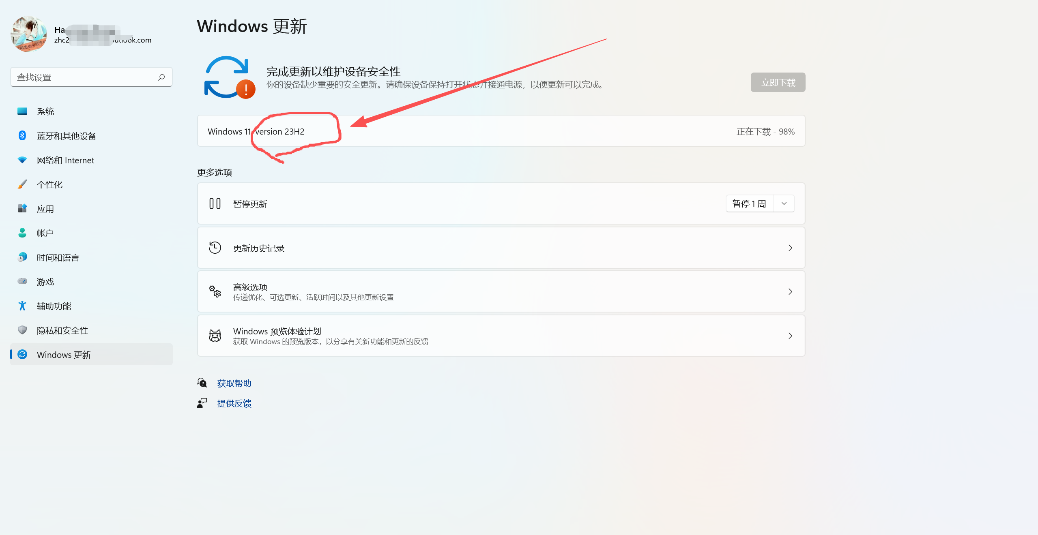This screenshot has width=1038, height=535.
Task: Expand Windows 预览体验计划 chevron
Action: click(790, 336)
